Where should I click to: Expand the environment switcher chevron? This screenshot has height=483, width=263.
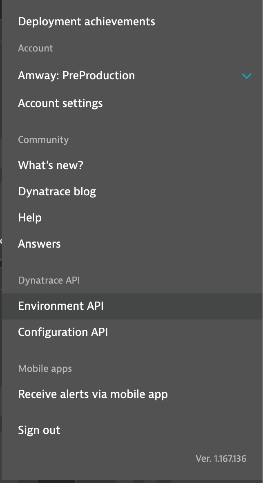pyautogui.click(x=246, y=76)
